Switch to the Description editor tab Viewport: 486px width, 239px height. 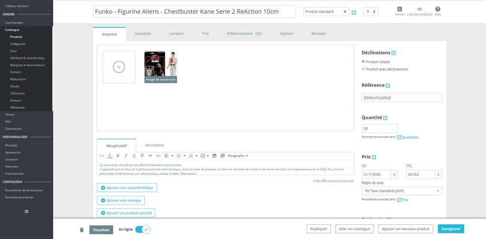pyautogui.click(x=155, y=145)
